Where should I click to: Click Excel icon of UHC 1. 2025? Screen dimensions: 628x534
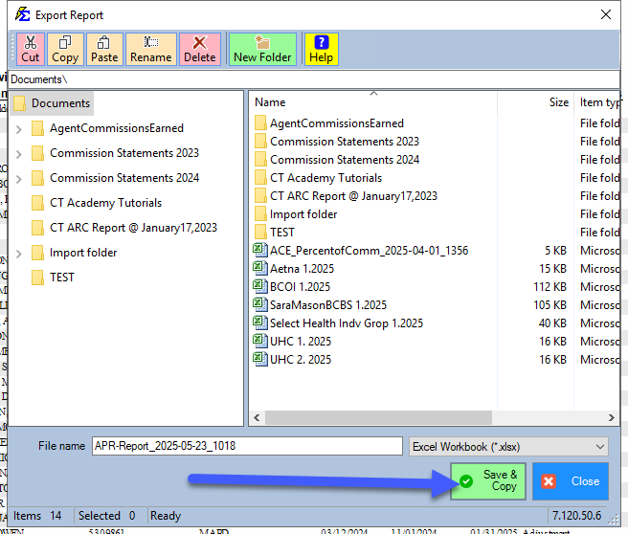(260, 341)
